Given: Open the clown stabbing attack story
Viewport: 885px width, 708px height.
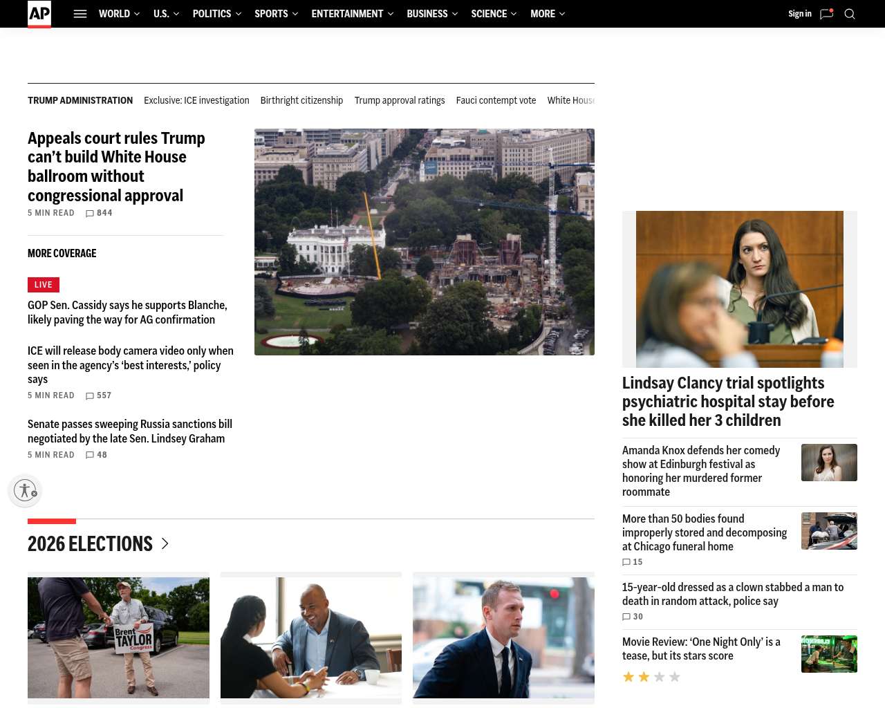Looking at the screenshot, I should pos(733,594).
